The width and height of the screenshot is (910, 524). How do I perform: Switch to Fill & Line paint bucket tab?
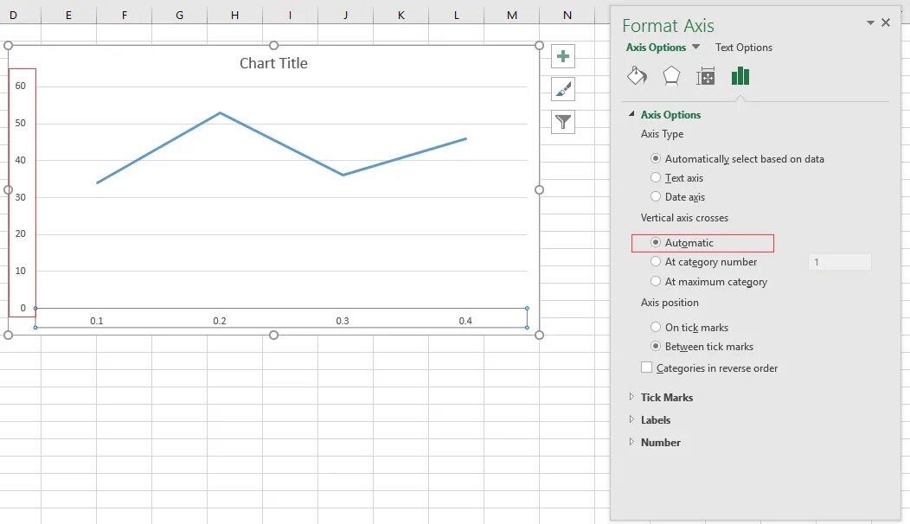(637, 76)
